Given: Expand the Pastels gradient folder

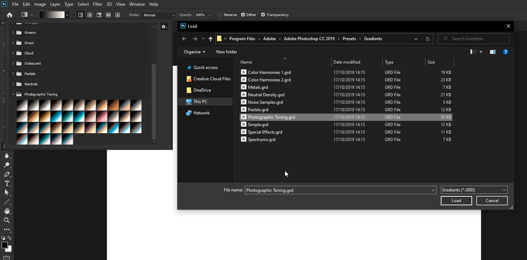Looking at the screenshot, I should pyautogui.click(x=13, y=74).
